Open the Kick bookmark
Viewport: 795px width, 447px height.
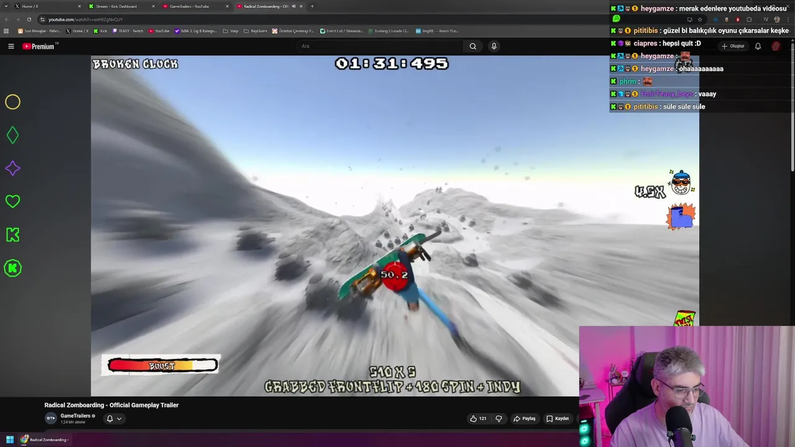click(100, 30)
